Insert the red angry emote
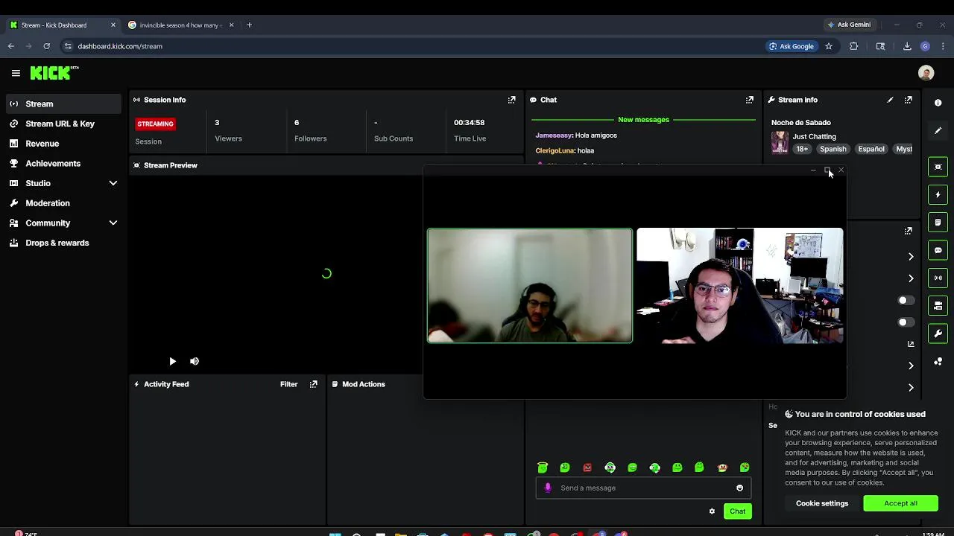The height and width of the screenshot is (536, 954). coord(587,468)
